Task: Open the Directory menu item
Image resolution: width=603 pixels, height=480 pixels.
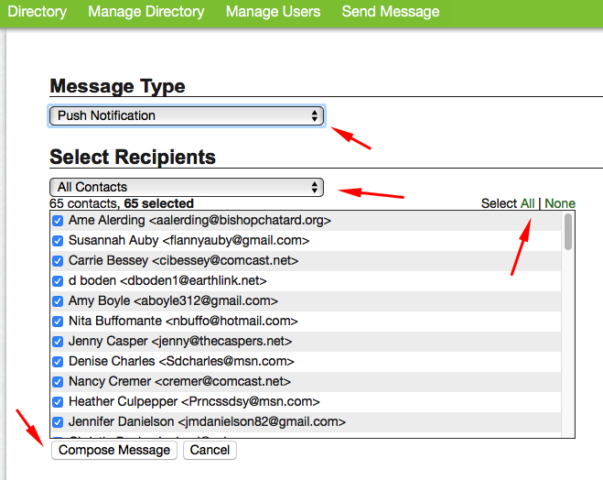Action: tap(37, 12)
